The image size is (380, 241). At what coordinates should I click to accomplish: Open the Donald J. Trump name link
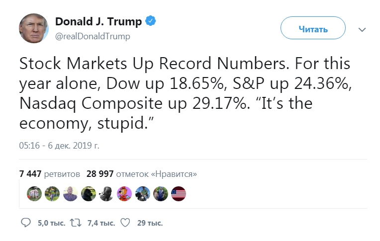point(98,22)
